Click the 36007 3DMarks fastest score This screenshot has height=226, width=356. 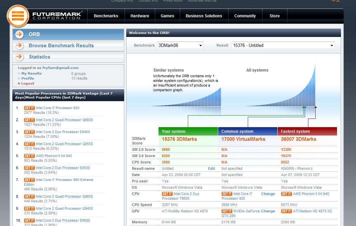pyautogui.click(x=299, y=139)
